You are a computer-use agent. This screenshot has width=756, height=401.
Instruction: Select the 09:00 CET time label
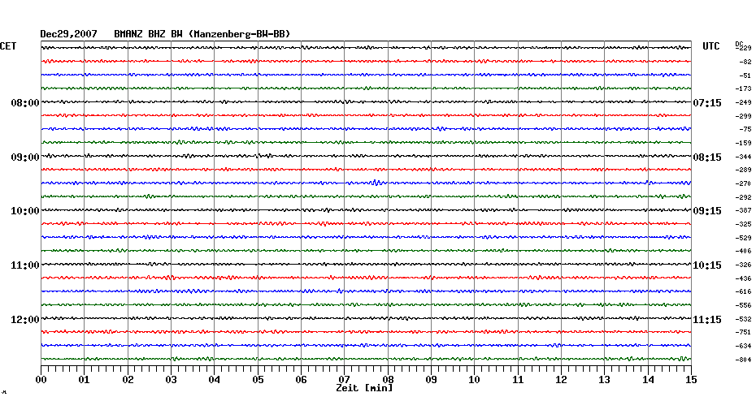[x=25, y=157]
